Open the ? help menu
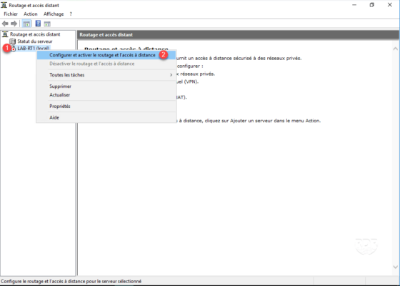Viewport: 400px width, 286px height. [71, 14]
